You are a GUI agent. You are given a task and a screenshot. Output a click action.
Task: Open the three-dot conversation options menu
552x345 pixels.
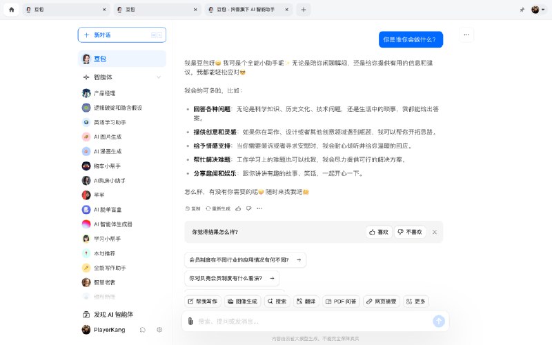click(x=466, y=35)
